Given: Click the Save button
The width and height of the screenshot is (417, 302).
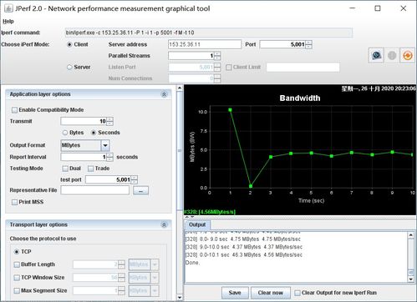Looking at the screenshot, I should (235, 293).
